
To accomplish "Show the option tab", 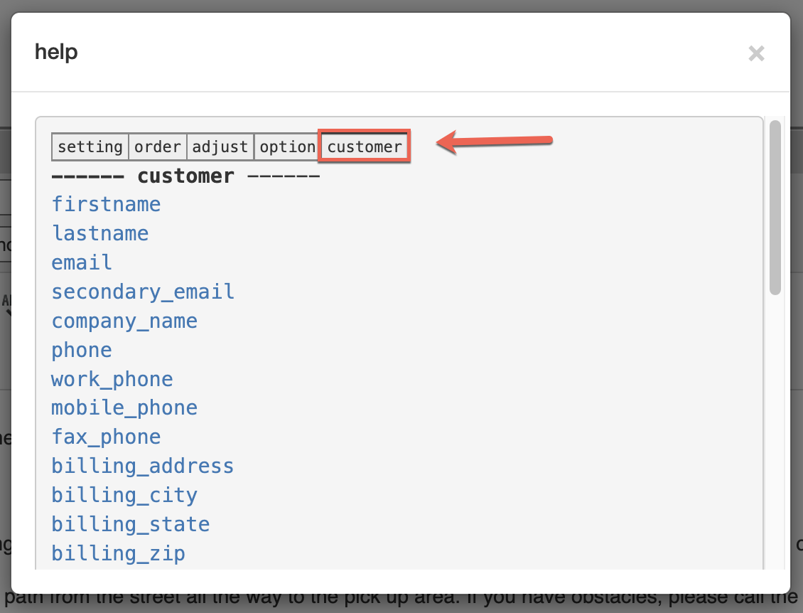I will 287,147.
